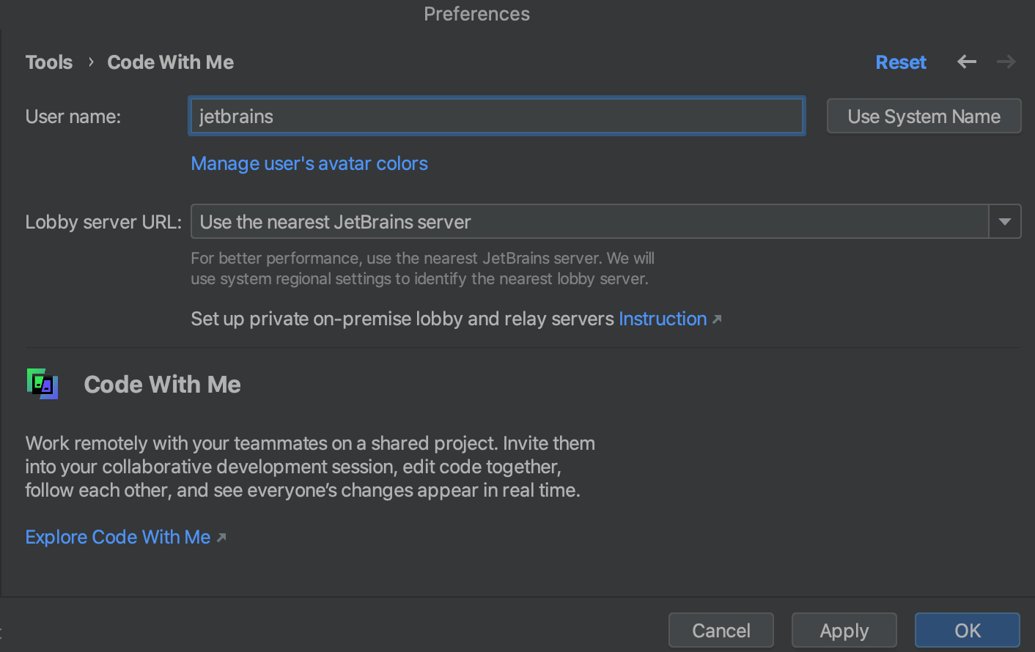Cancel the Preferences dialog
This screenshot has height=652, width=1035.
pyautogui.click(x=721, y=630)
